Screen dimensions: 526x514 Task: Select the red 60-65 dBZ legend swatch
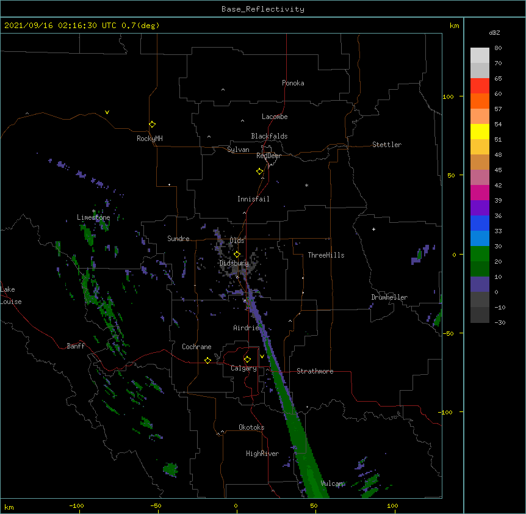tap(480, 85)
